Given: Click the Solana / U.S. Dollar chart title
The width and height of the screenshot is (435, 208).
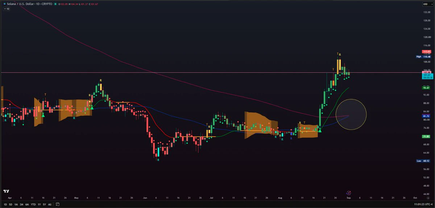Looking at the screenshot, I should point(29,4).
